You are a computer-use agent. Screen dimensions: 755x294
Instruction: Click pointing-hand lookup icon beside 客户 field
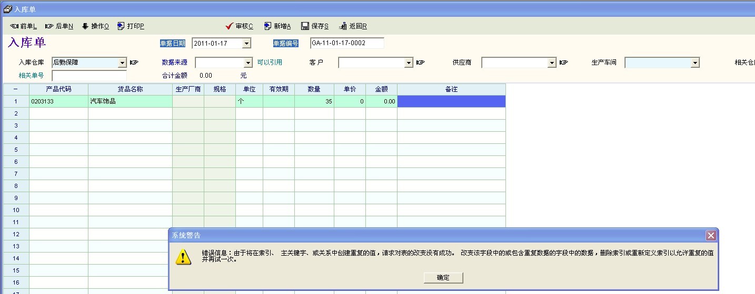420,62
